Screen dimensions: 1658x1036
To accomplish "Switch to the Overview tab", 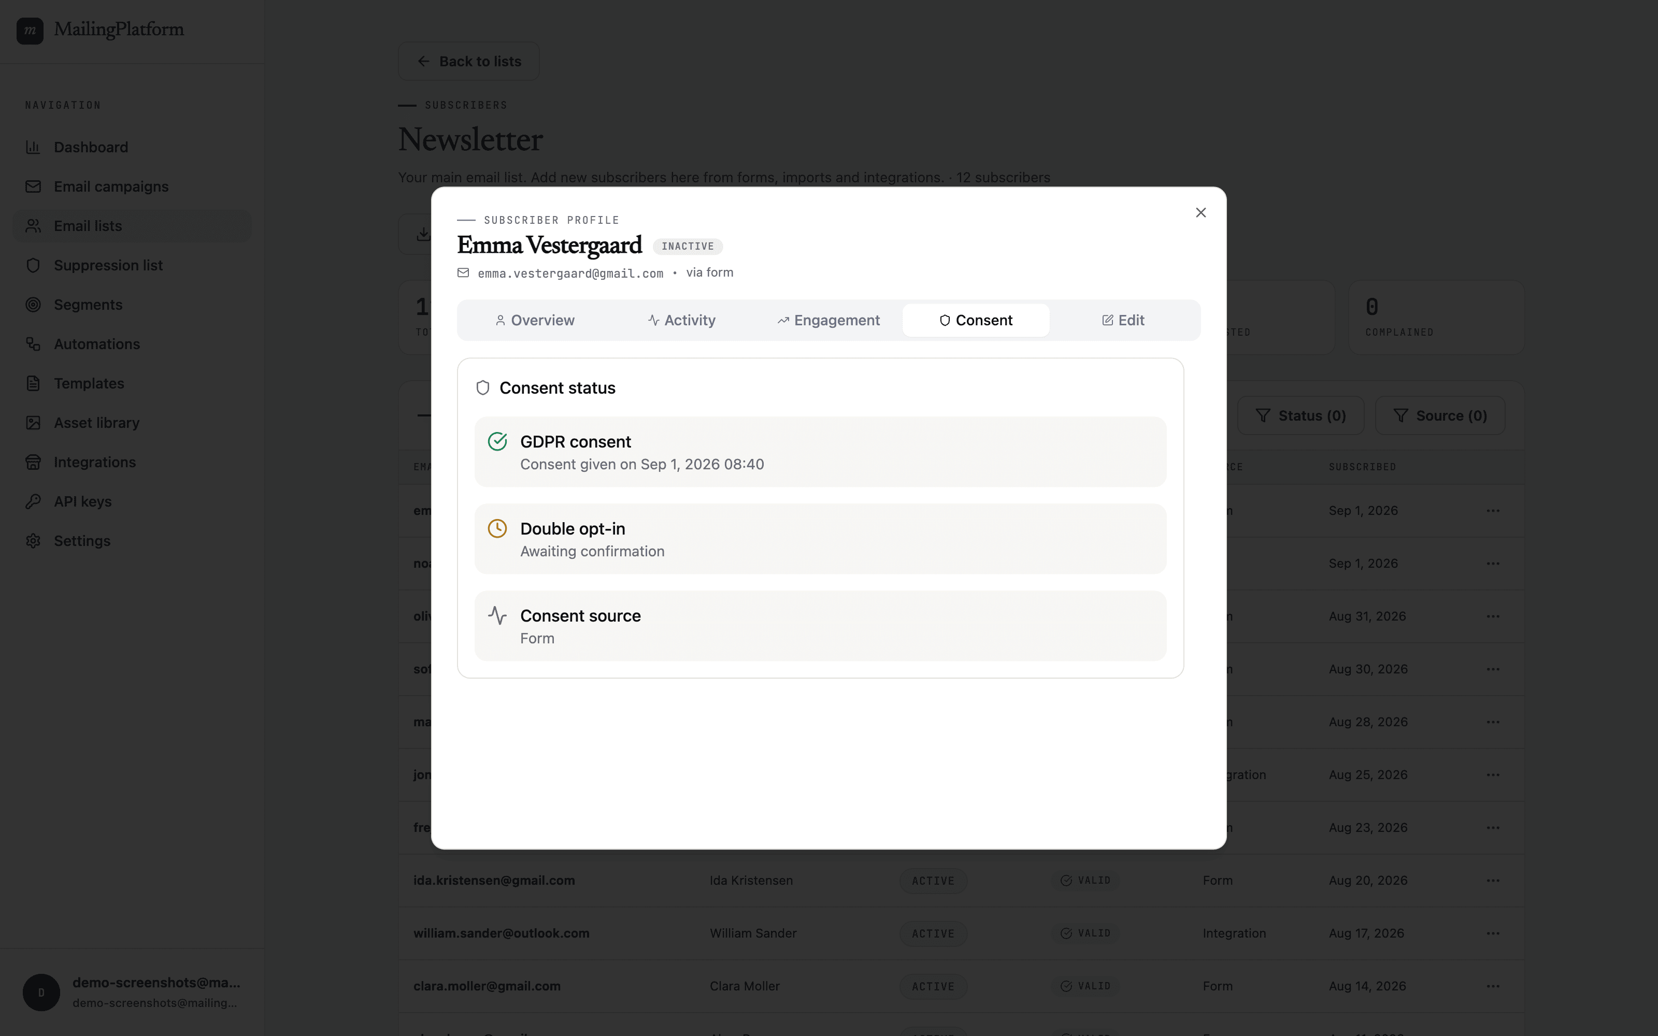I will pos(534,321).
